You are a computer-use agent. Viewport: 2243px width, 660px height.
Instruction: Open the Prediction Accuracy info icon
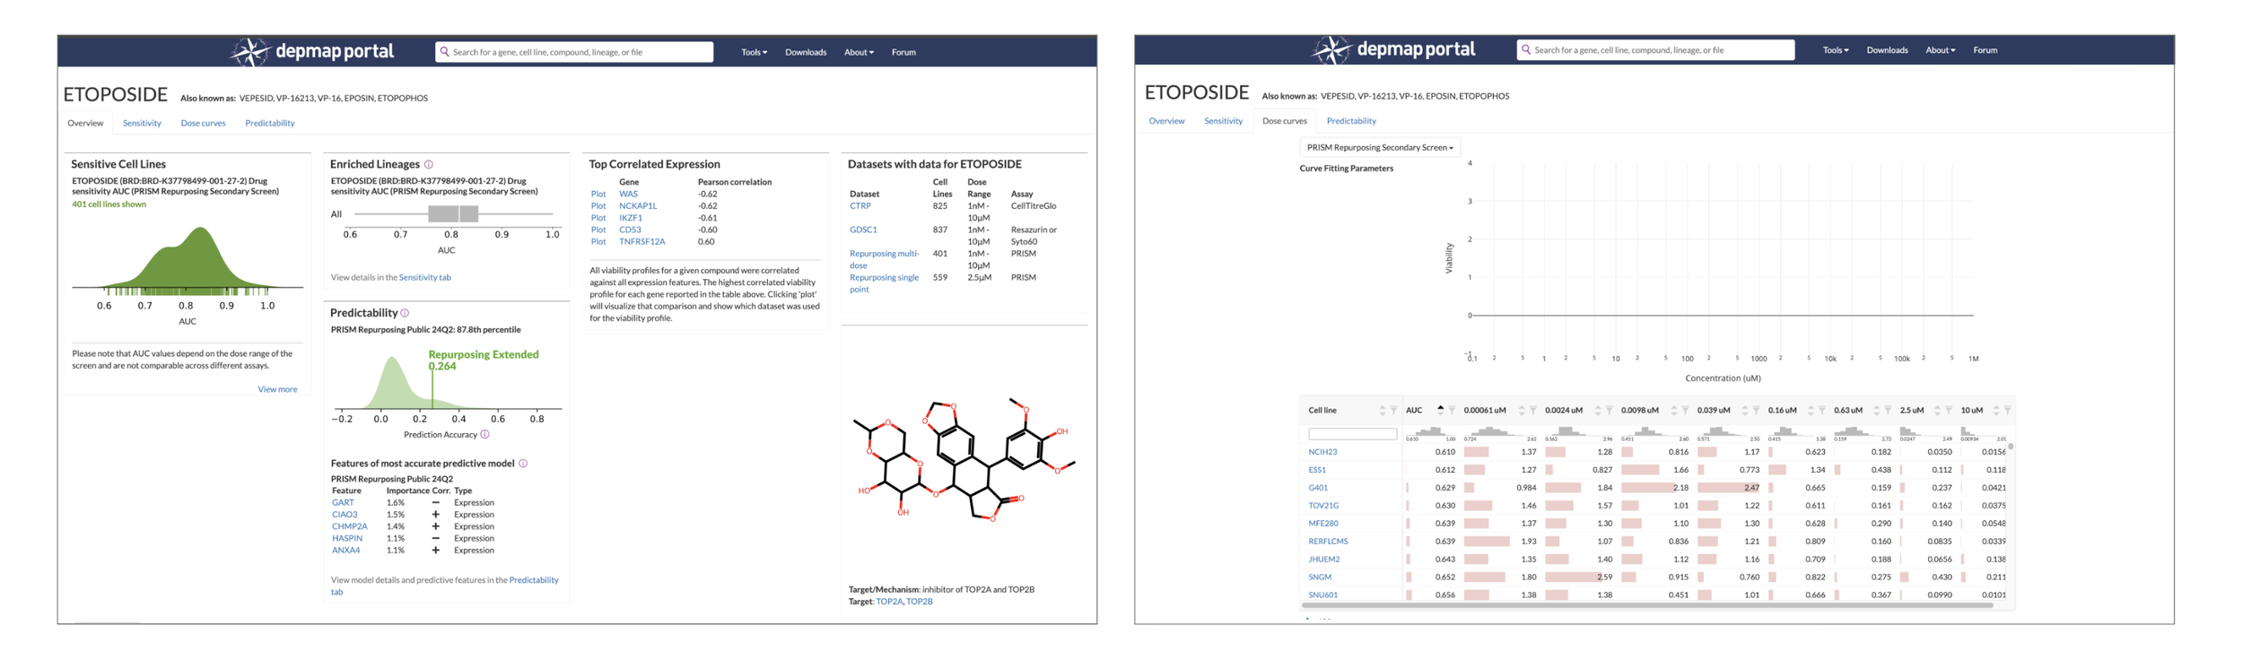coord(484,434)
